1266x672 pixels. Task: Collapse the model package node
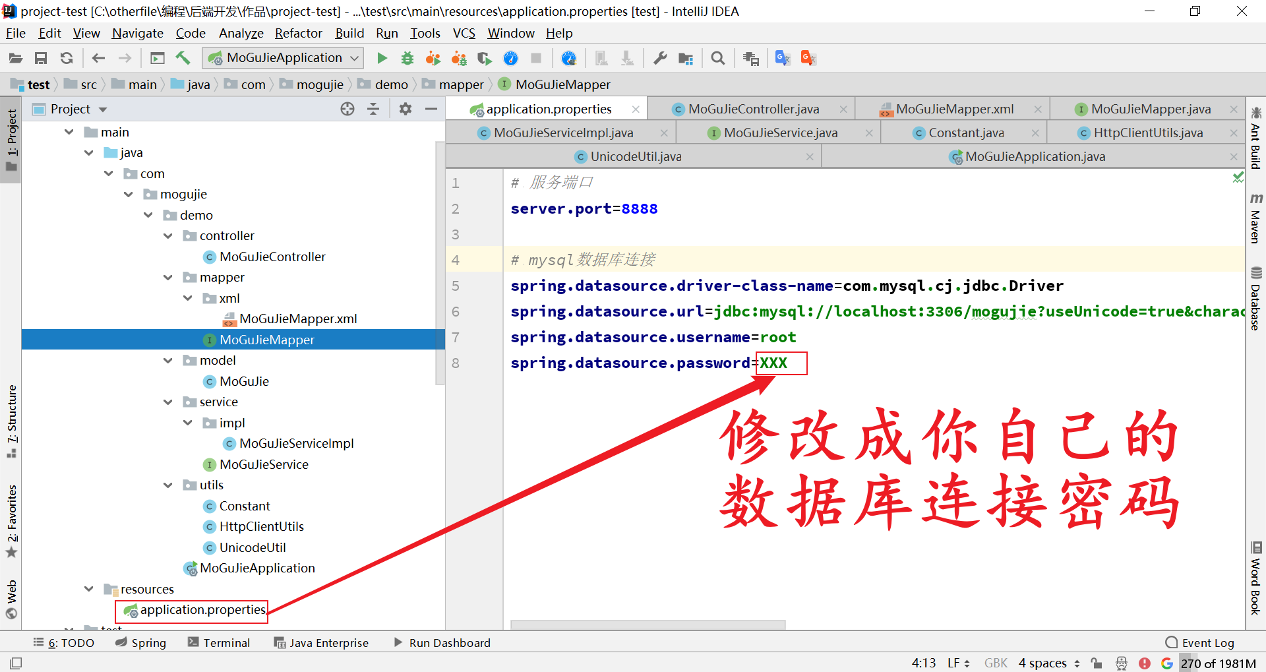click(168, 360)
